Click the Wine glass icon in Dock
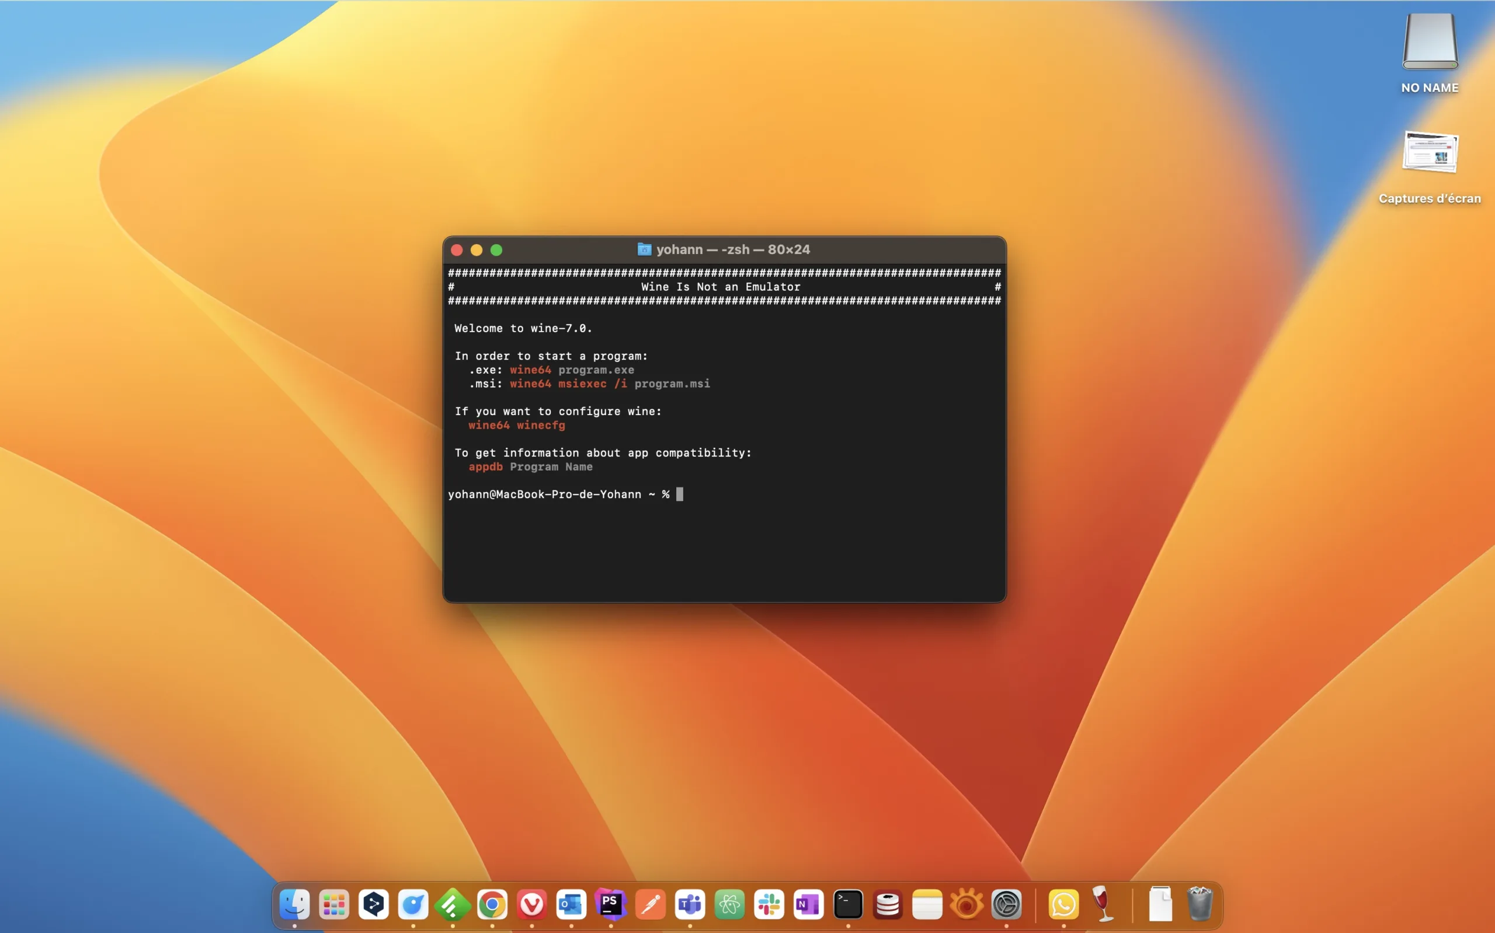The width and height of the screenshot is (1495, 933). point(1103,903)
